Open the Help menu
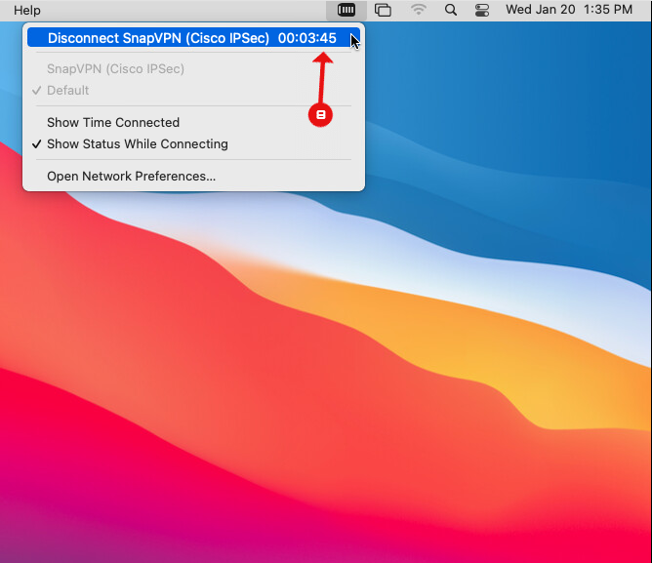This screenshot has width=652, height=563. click(27, 10)
